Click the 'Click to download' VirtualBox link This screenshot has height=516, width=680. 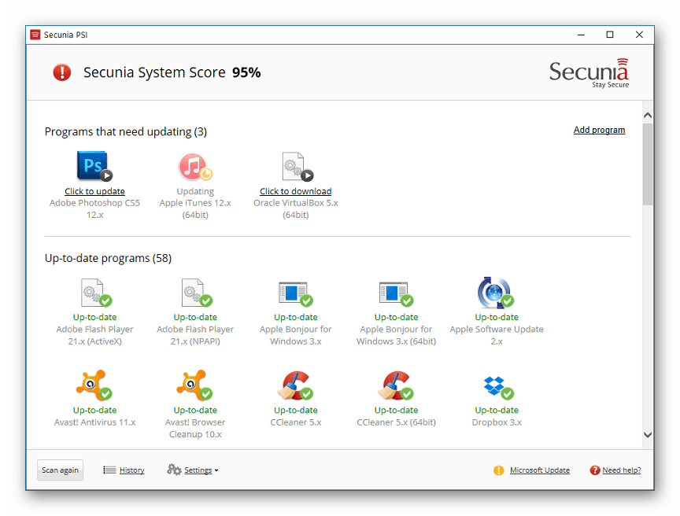[295, 191]
